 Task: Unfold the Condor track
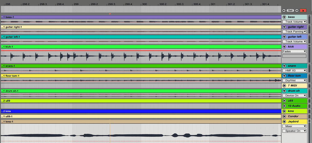(284, 116)
